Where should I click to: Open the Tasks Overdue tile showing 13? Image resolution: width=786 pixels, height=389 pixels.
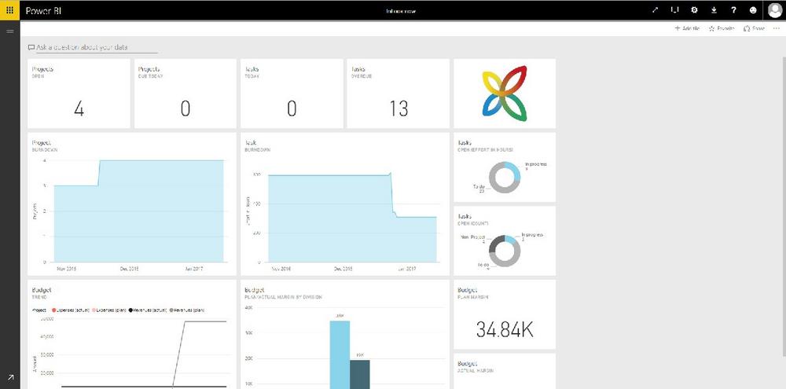(398, 94)
